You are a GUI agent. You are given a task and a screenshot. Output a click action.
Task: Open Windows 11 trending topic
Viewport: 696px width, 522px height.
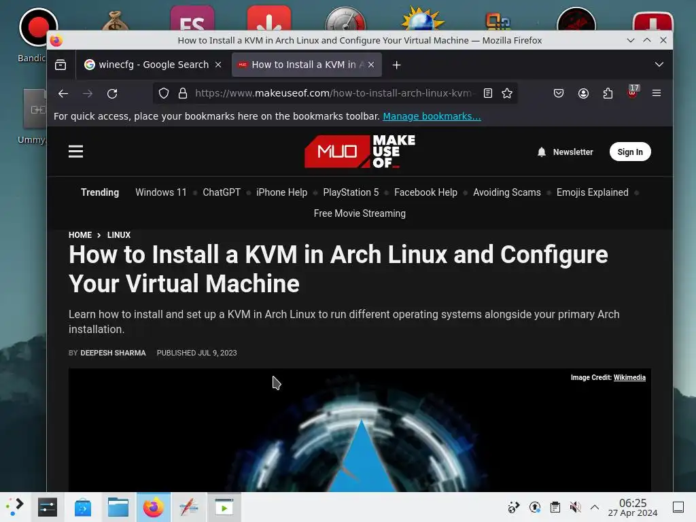pyautogui.click(x=160, y=192)
